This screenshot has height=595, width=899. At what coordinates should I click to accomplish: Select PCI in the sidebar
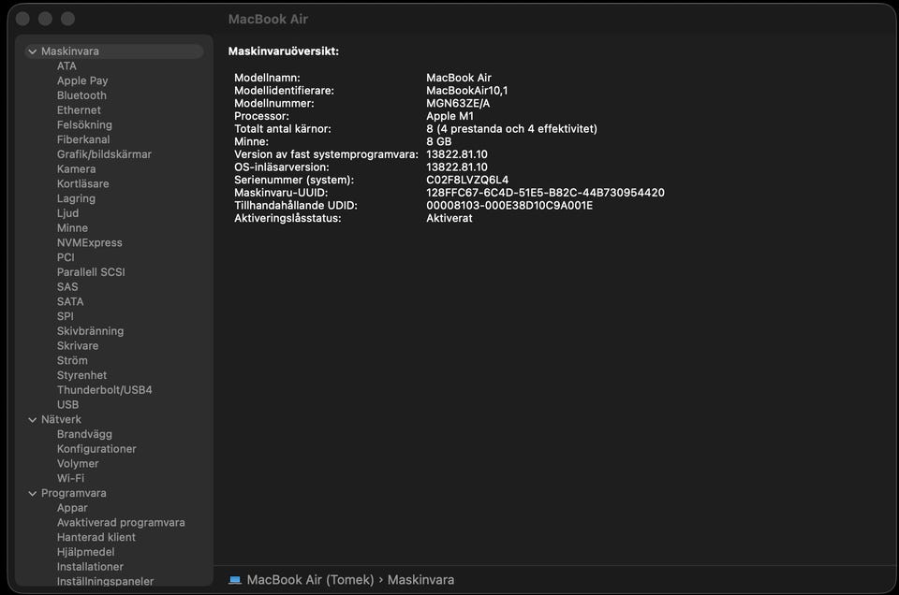pos(66,257)
